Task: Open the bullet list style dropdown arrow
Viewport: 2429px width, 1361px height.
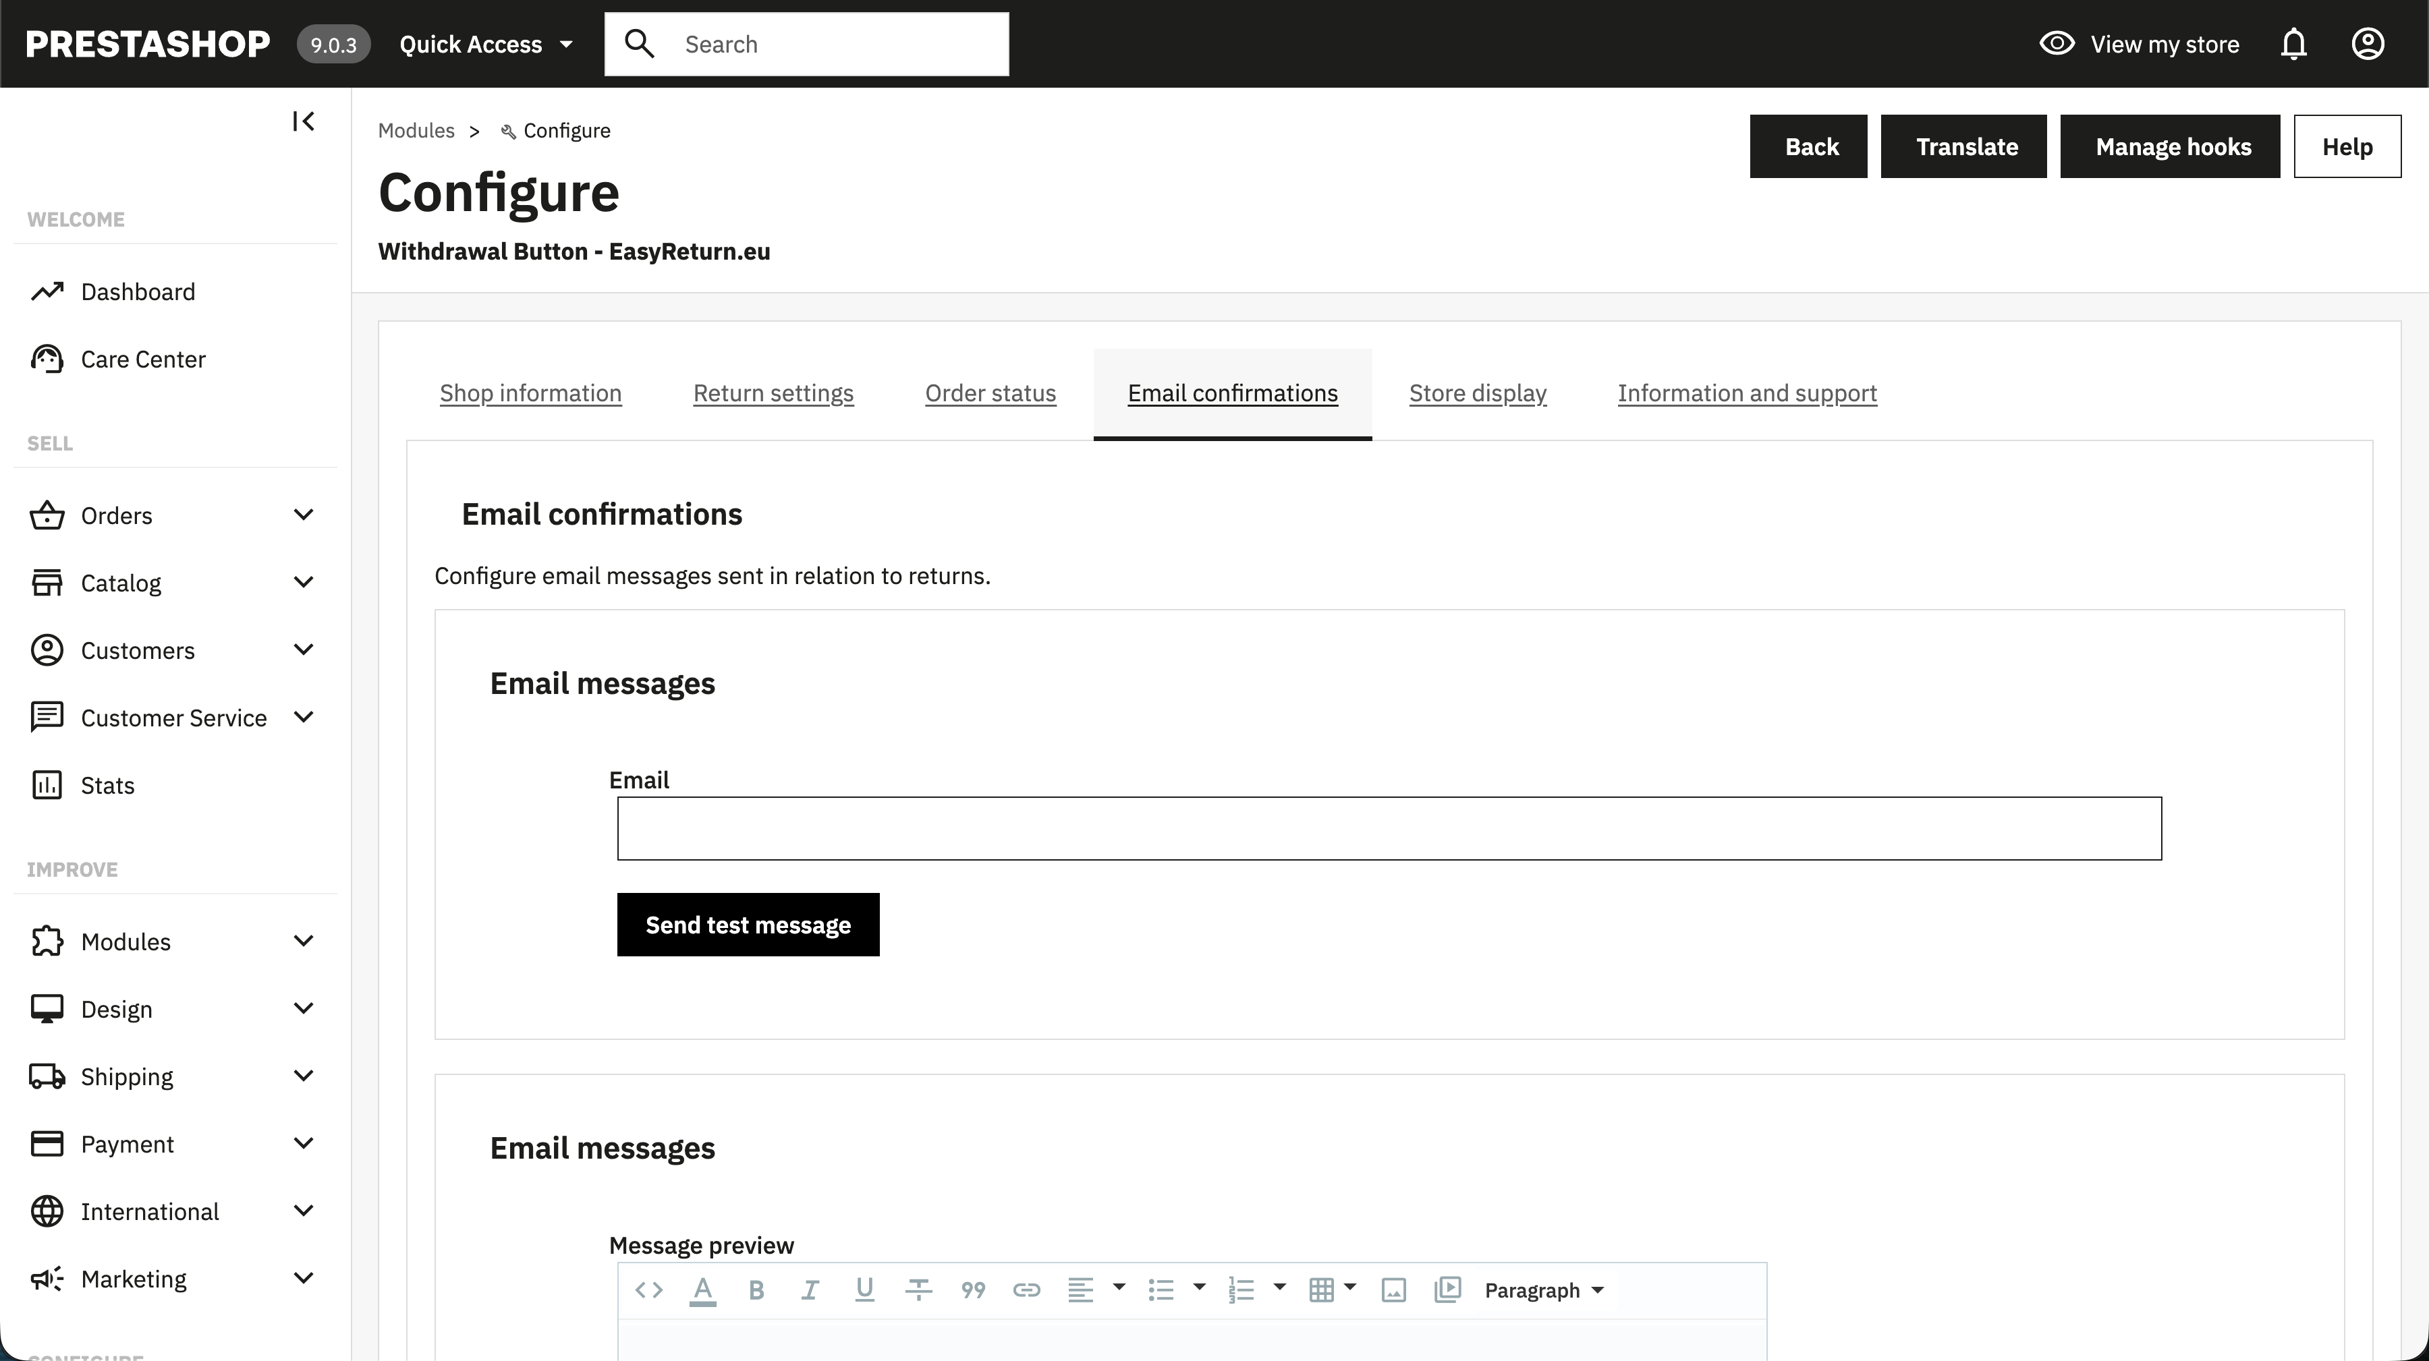Action: tap(1200, 1287)
